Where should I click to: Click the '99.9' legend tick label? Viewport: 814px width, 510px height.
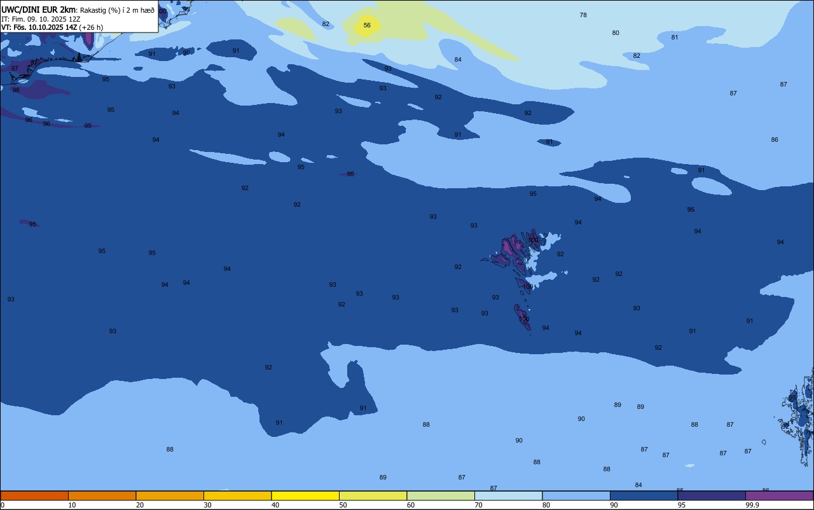(x=752, y=505)
